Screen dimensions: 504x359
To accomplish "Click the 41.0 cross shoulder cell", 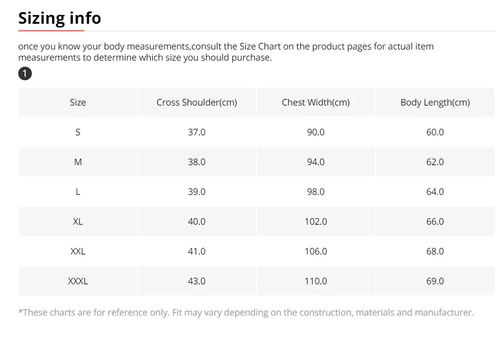I will 197,251.
